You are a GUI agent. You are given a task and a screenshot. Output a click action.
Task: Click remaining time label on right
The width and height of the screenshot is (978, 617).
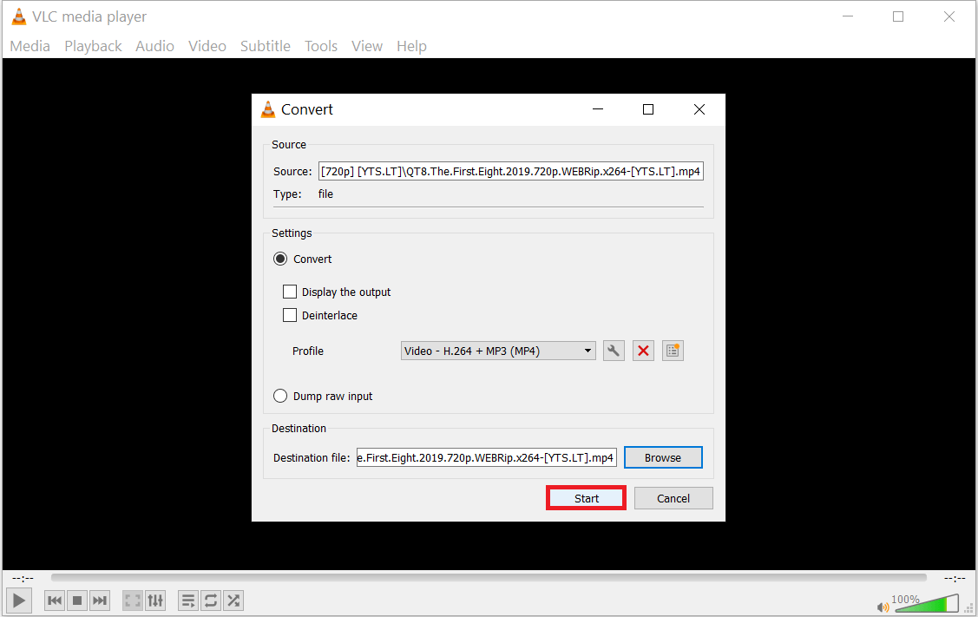click(x=955, y=578)
